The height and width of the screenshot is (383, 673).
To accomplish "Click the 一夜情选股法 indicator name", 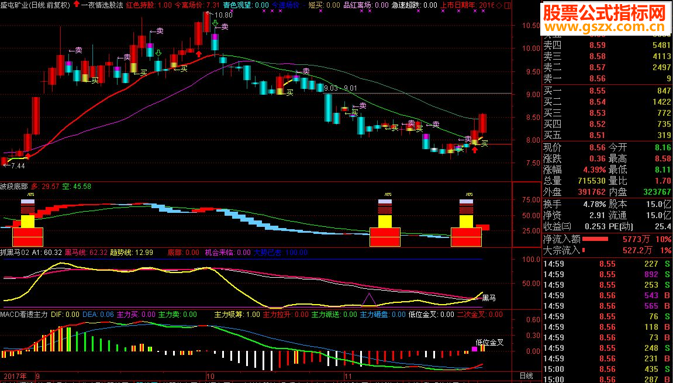I will pos(102,5).
